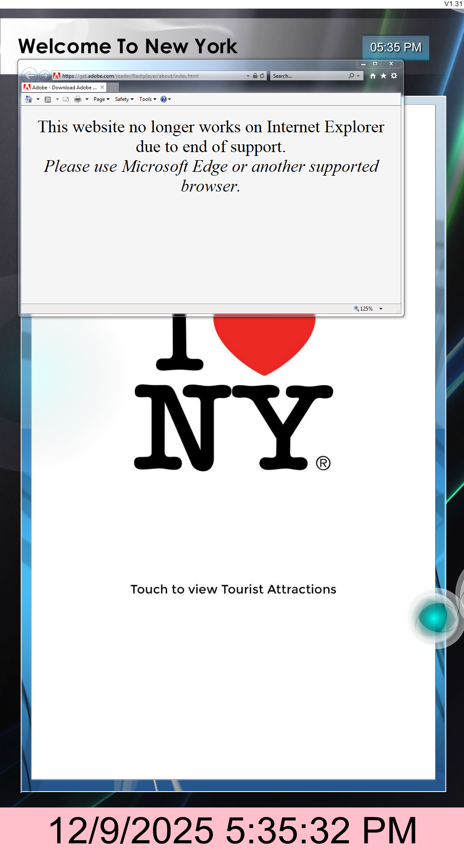The image size is (464, 859).
Task: Close the Adobe tab with its X
Action: click(x=102, y=87)
